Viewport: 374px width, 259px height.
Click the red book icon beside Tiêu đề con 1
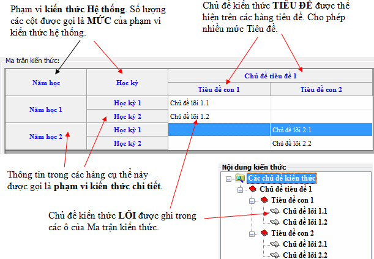(x=264, y=200)
